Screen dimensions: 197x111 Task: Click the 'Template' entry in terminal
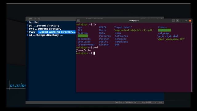pyautogui.click(x=121, y=39)
